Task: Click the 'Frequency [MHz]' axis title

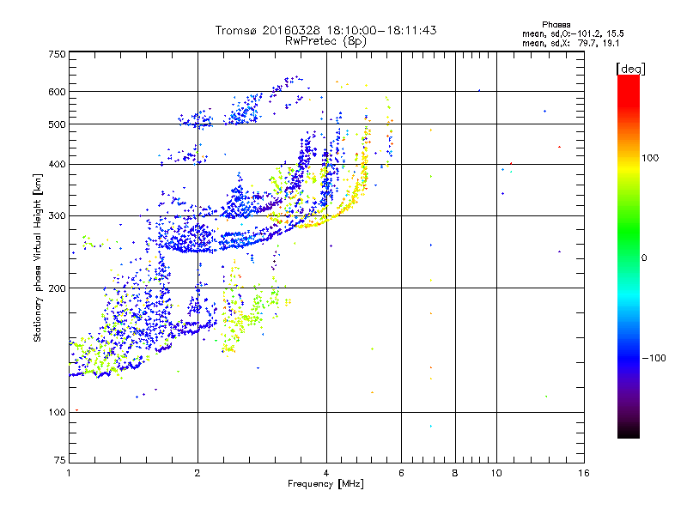Action: [x=326, y=484]
